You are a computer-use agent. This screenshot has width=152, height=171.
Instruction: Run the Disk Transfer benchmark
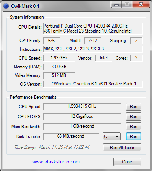(134, 137)
